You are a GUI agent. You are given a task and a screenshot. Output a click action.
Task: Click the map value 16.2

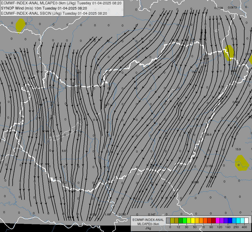pos(64,183)
